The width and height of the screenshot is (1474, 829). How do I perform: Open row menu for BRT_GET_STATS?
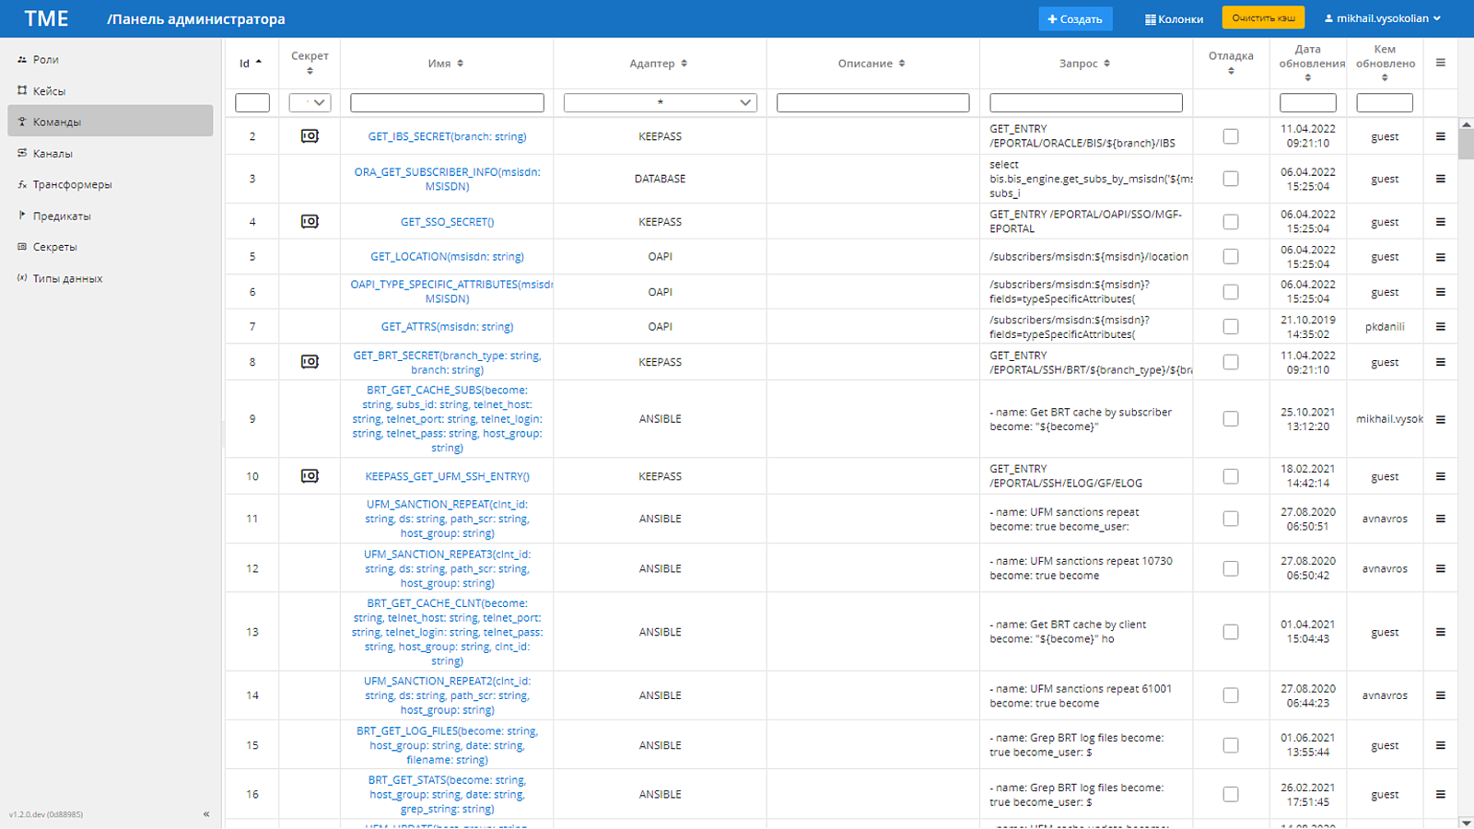1440,794
